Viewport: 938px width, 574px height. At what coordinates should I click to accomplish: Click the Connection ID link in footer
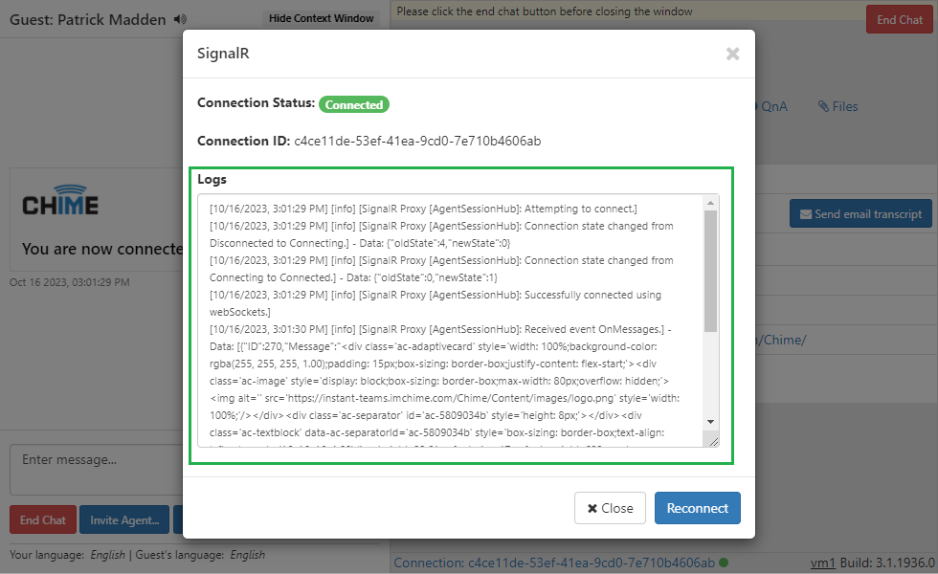(554, 563)
